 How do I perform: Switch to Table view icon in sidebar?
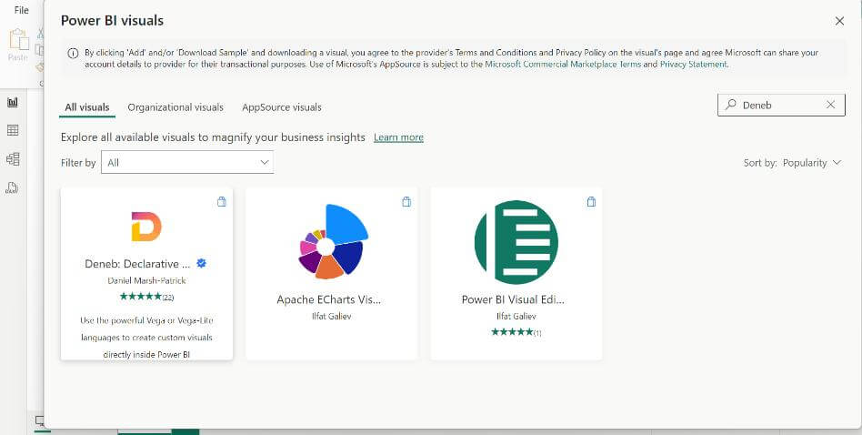click(x=12, y=130)
